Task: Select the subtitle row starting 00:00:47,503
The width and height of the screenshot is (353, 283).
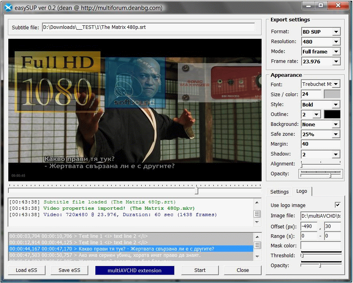Action: pos(131,255)
